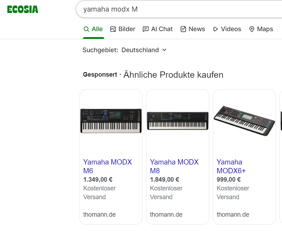Screen dimensions: 282x231
Task: Open the Yamaha MODX6+ product link
Action: (x=231, y=166)
